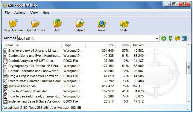Click icon of Drag & Drop in Windows Forms file

coord(5,76)
